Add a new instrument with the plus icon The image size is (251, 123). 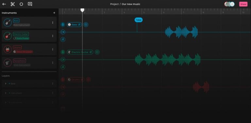pos(54,13)
